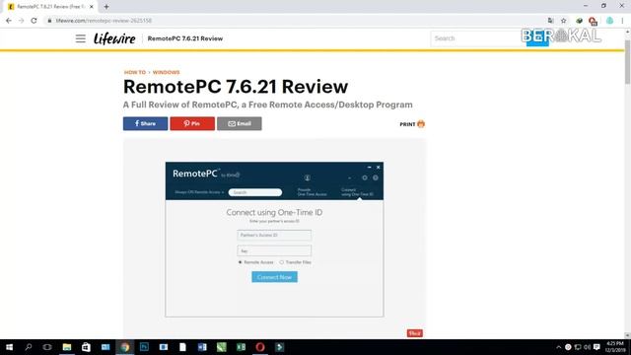Switch to Chrome in the taskbar

pyautogui.click(x=125, y=347)
